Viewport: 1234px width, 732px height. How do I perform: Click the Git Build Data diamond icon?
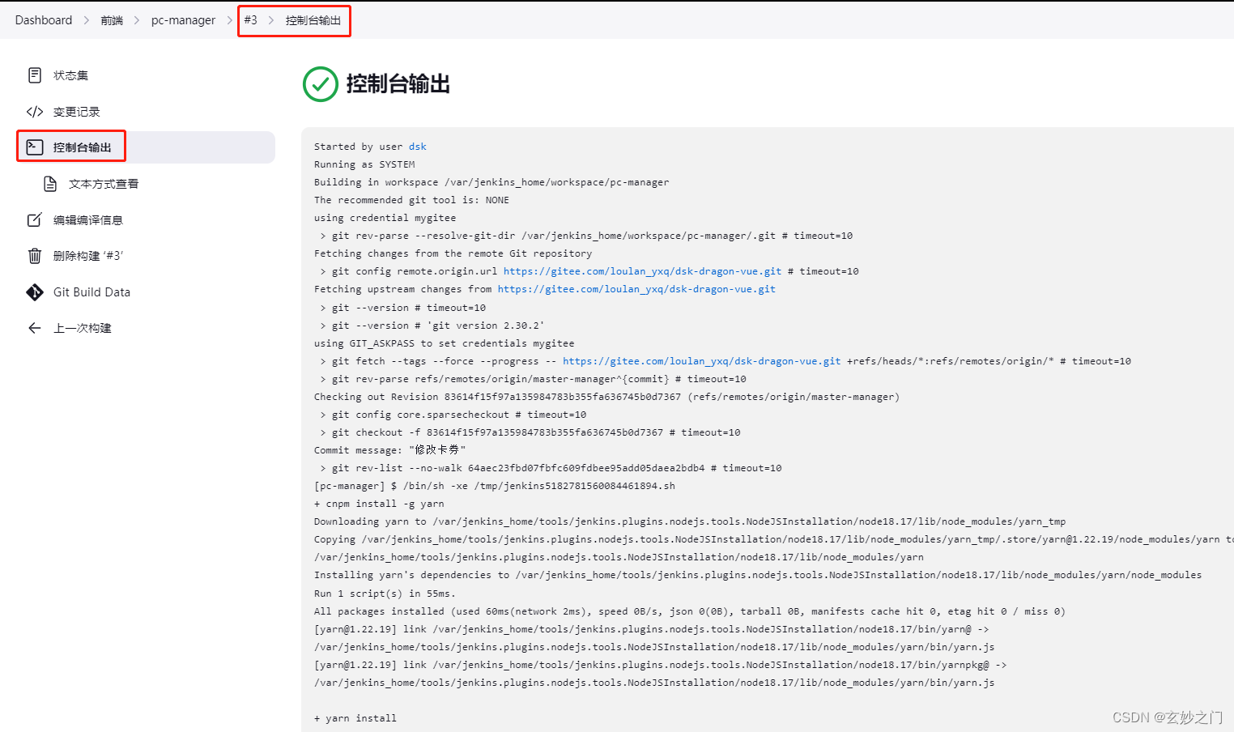point(35,292)
